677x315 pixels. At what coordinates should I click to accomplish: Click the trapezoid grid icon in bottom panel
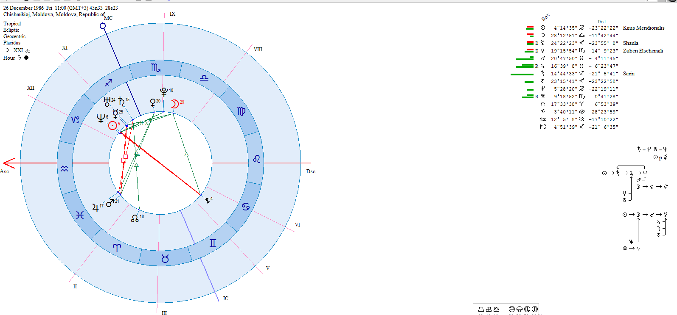[489, 309]
